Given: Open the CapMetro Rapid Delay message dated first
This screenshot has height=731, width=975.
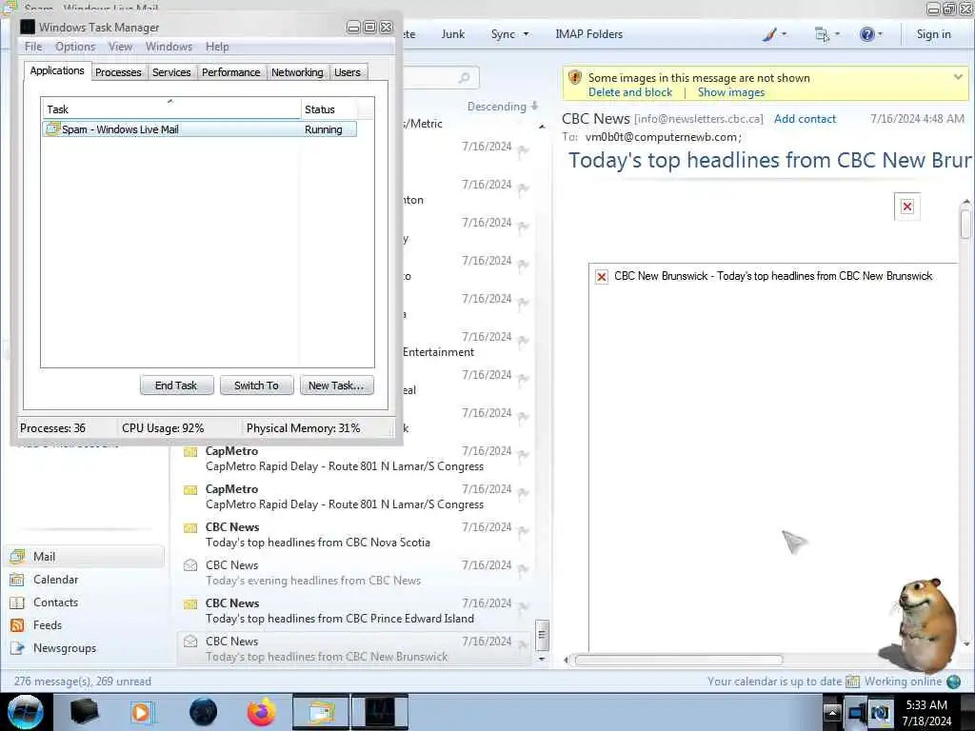Looking at the screenshot, I should pos(356,458).
